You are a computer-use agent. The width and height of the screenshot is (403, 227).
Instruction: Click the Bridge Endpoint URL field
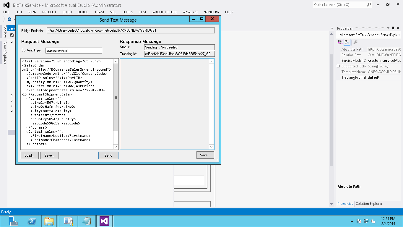[131, 30]
